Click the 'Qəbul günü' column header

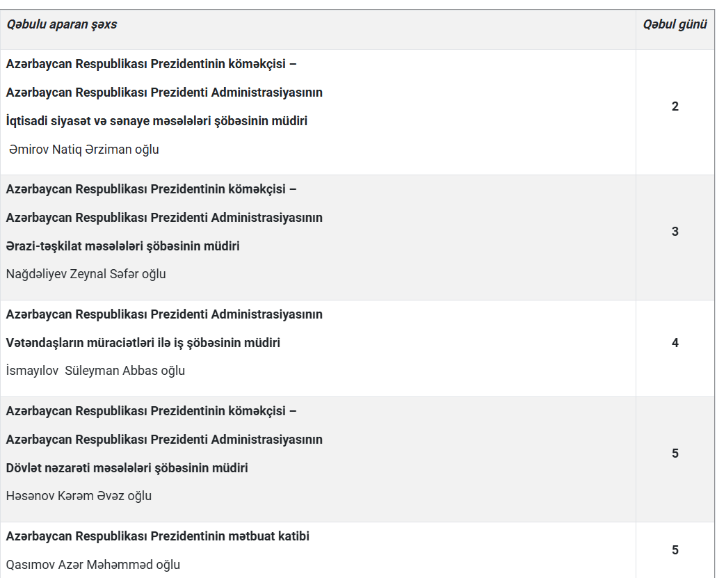click(x=675, y=25)
